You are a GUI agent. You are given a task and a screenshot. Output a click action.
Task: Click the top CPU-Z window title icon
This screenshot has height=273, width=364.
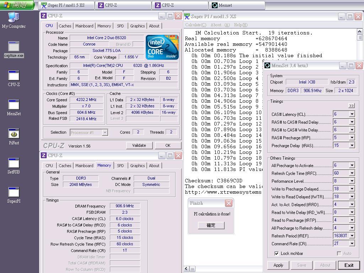[44, 16]
